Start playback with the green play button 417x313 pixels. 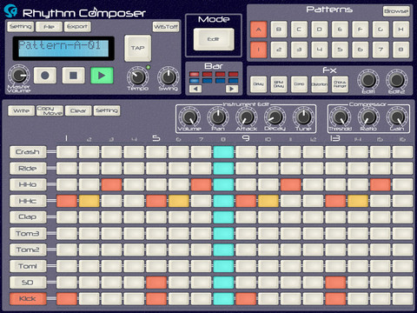click(x=102, y=76)
